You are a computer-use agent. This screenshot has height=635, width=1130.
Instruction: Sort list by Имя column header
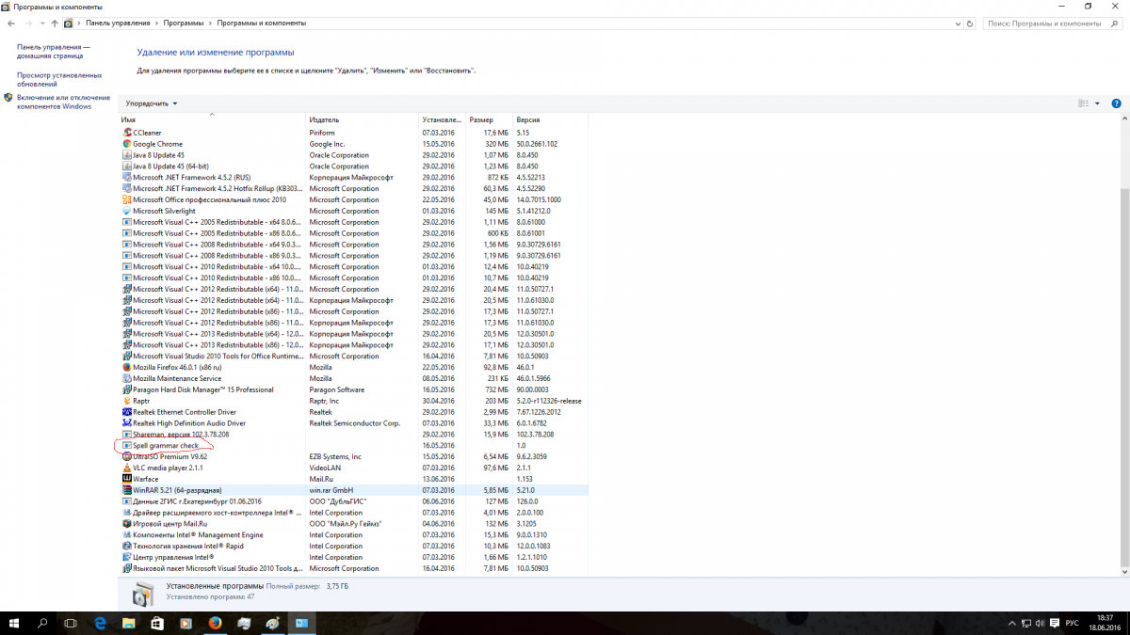click(x=213, y=120)
